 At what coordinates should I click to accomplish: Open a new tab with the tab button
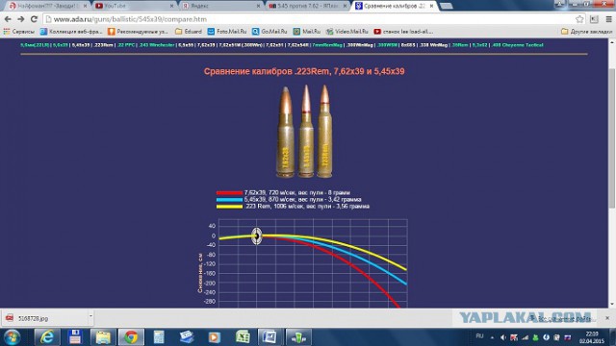pyautogui.click(x=446, y=6)
